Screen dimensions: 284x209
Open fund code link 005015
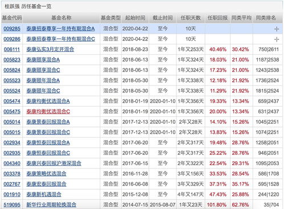tap(12, 132)
